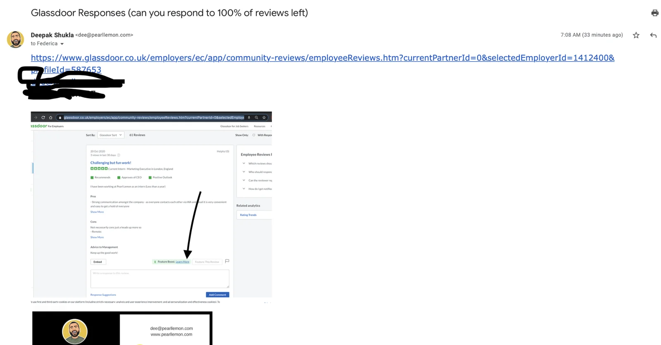The width and height of the screenshot is (661, 345).
Task: Click the microphone icon in embedded address bar
Action: (249, 117)
